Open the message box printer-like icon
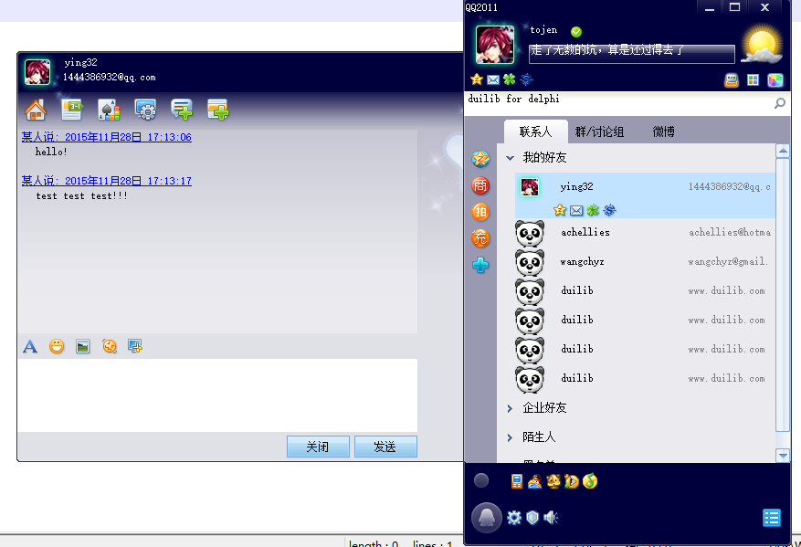 point(732,80)
